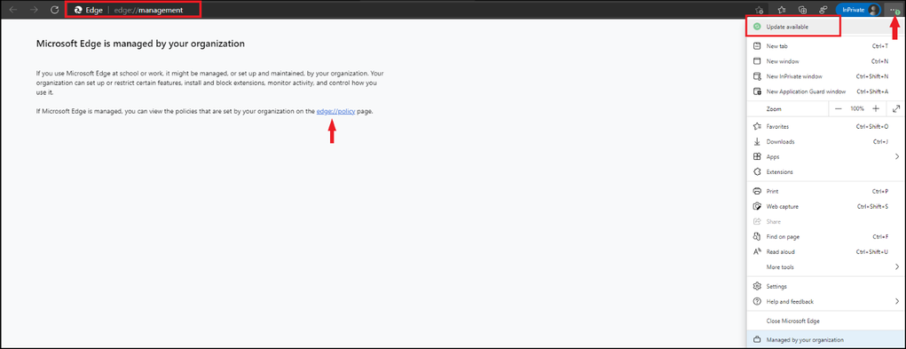906x349 pixels.
Task: Expand Help and feedback submenu
Action: [825, 302]
